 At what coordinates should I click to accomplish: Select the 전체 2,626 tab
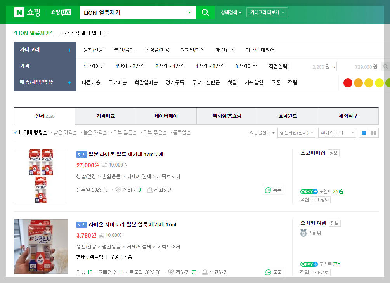point(45,116)
